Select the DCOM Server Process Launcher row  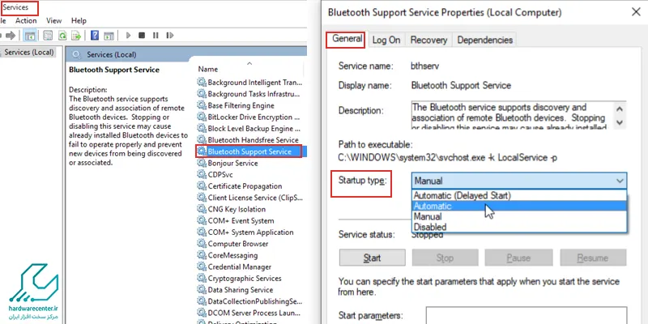pyautogui.click(x=249, y=313)
